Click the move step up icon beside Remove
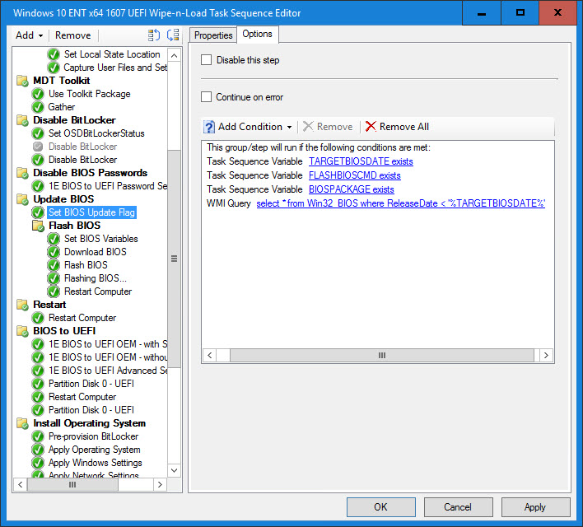583x527 pixels. pyautogui.click(x=154, y=35)
